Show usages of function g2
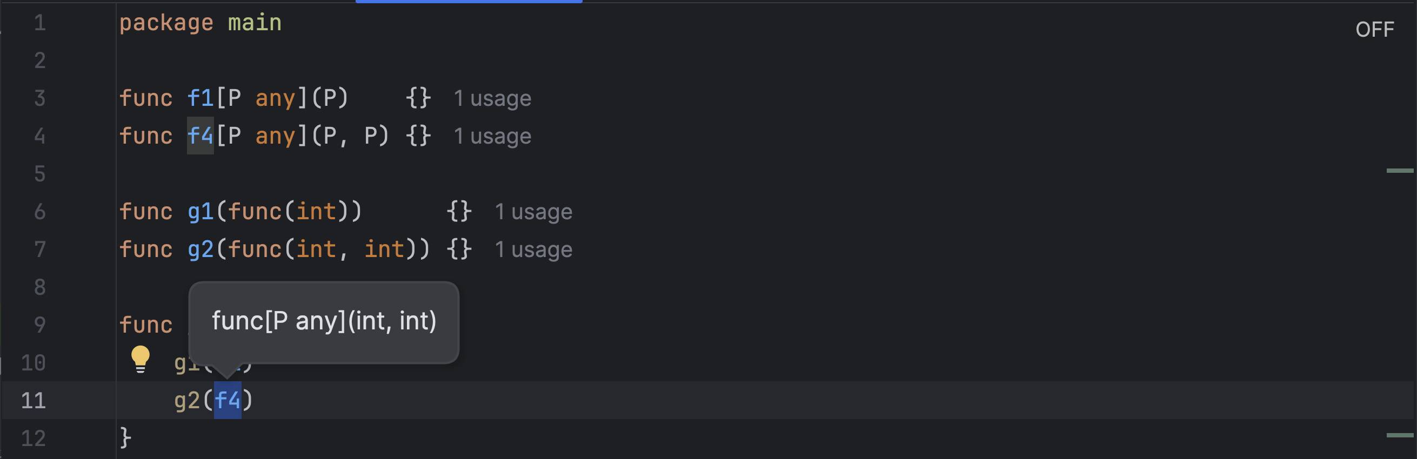1417x459 pixels. (x=533, y=249)
